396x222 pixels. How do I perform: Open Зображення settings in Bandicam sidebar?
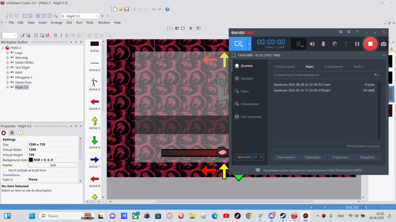coord(249,104)
